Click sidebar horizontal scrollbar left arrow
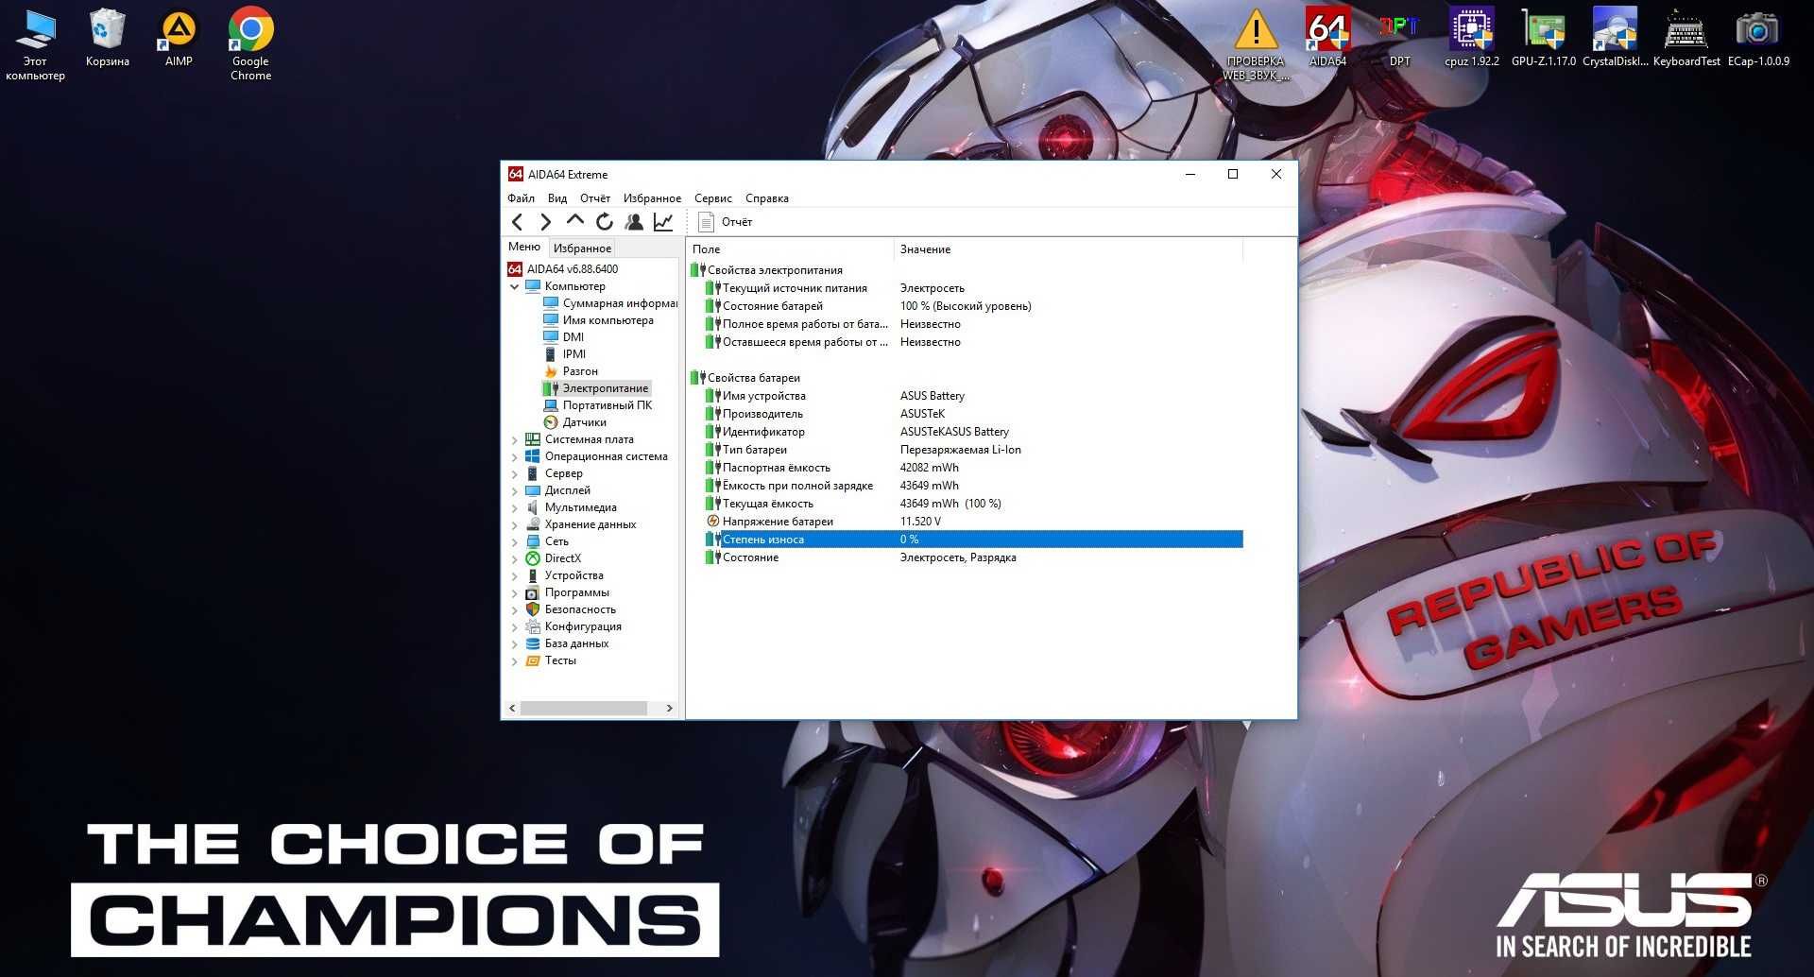This screenshot has width=1814, height=977. point(513,708)
